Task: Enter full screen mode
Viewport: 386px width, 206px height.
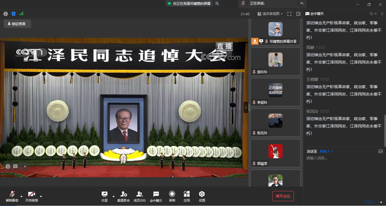Action: [289, 14]
